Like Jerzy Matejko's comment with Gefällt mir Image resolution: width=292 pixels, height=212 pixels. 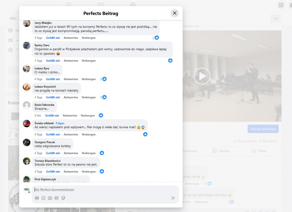53,38
